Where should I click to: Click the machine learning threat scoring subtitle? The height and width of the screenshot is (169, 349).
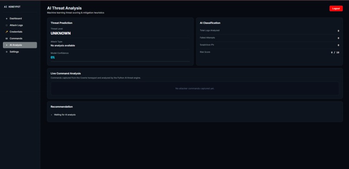click(75, 13)
